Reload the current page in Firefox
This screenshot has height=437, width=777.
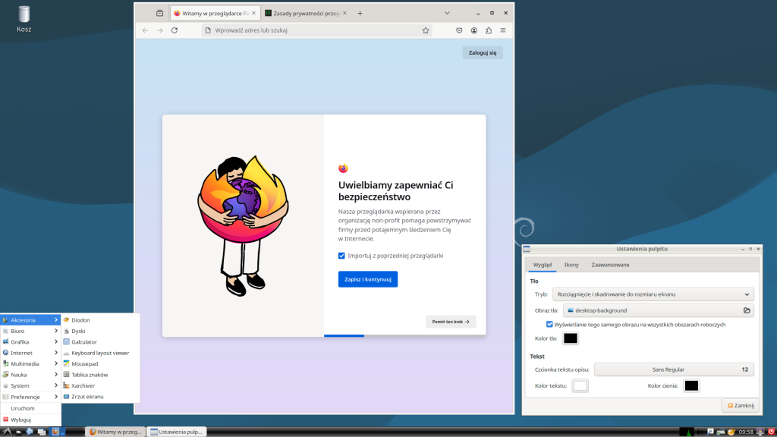point(175,30)
